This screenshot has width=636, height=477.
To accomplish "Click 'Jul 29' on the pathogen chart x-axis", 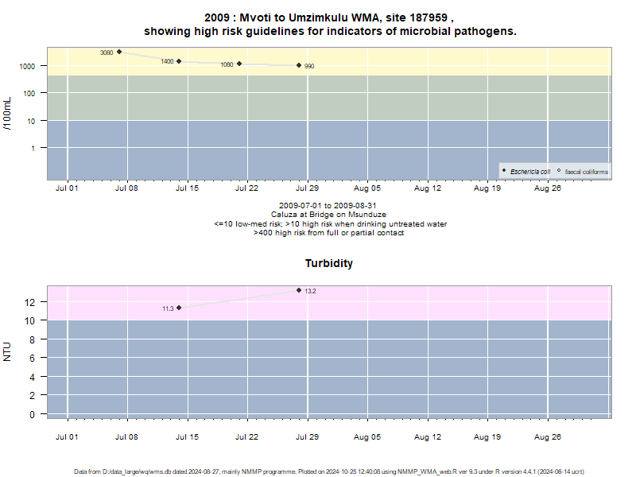I will tap(307, 188).
